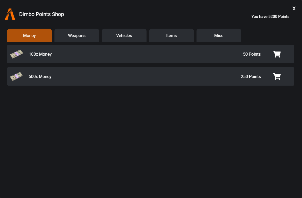Click the cash stack icon beside 100x Money
The image size is (302, 198).
pyautogui.click(x=16, y=54)
